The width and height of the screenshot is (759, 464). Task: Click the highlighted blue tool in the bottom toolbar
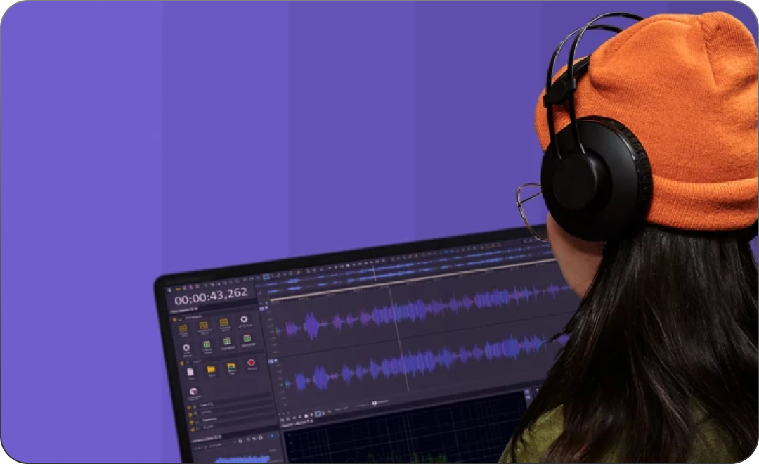tap(318, 414)
